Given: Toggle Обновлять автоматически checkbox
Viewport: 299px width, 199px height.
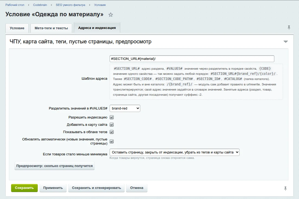Looking at the screenshot, I should pos(112,142).
